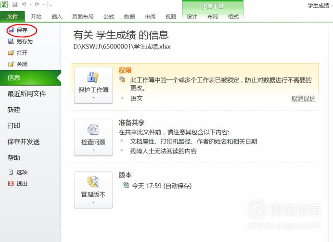Switch to the 开始 (Home) ribbon tab
The height and width of the screenshot is (242, 333).
[36, 16]
